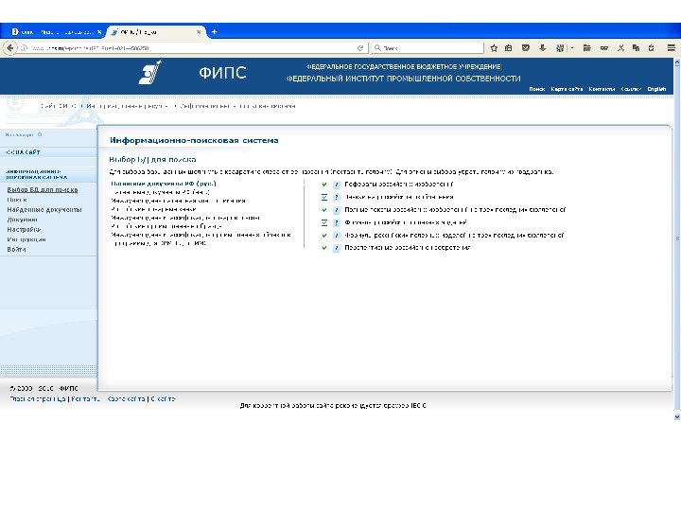
Task: Open Поиск link in the header navigation
Action: 537,89
